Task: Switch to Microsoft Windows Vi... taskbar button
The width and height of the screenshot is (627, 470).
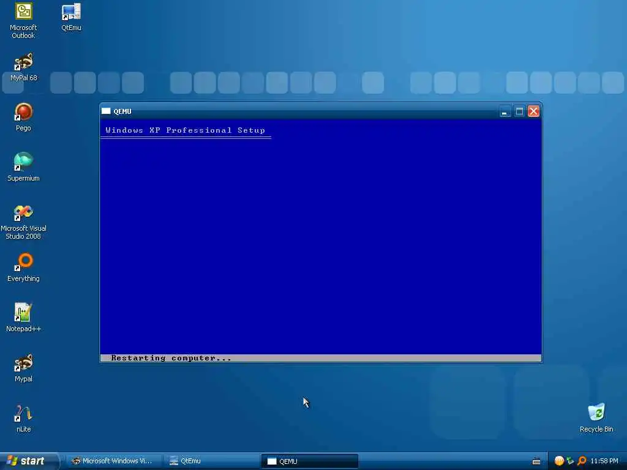Action: [x=113, y=461]
